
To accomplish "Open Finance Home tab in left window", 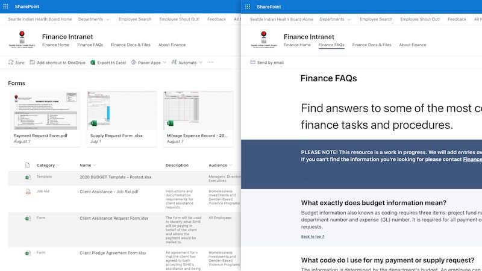I will [55, 45].
